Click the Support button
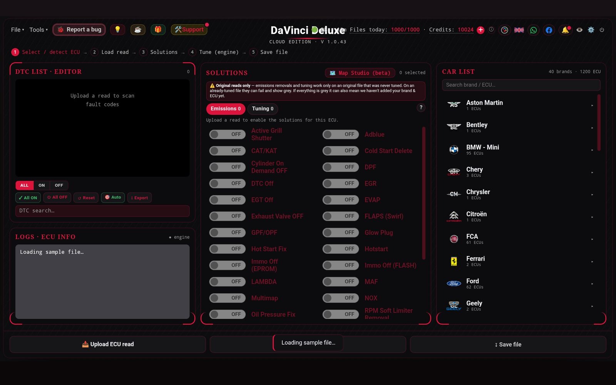The image size is (616, 385). tap(189, 30)
